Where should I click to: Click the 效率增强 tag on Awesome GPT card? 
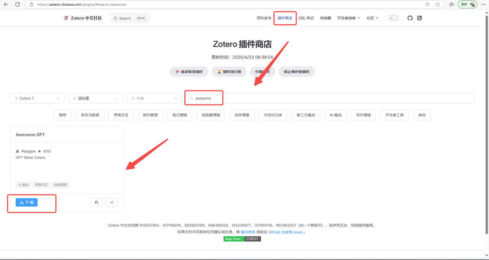[60, 185]
